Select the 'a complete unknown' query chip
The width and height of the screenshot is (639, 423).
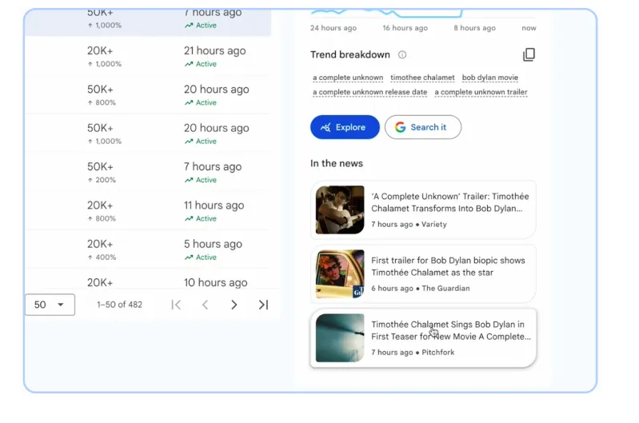[x=348, y=78]
